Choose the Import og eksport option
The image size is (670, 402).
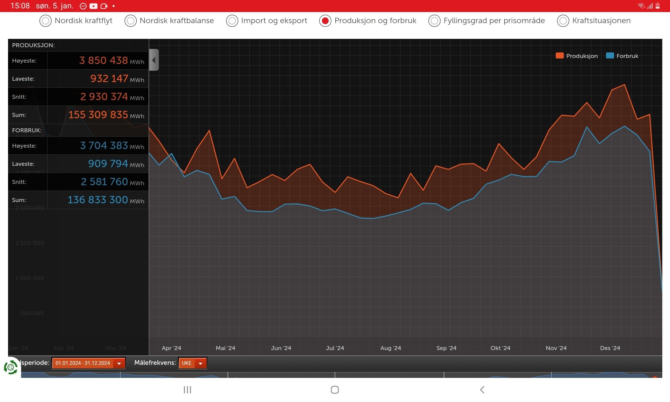click(x=232, y=21)
